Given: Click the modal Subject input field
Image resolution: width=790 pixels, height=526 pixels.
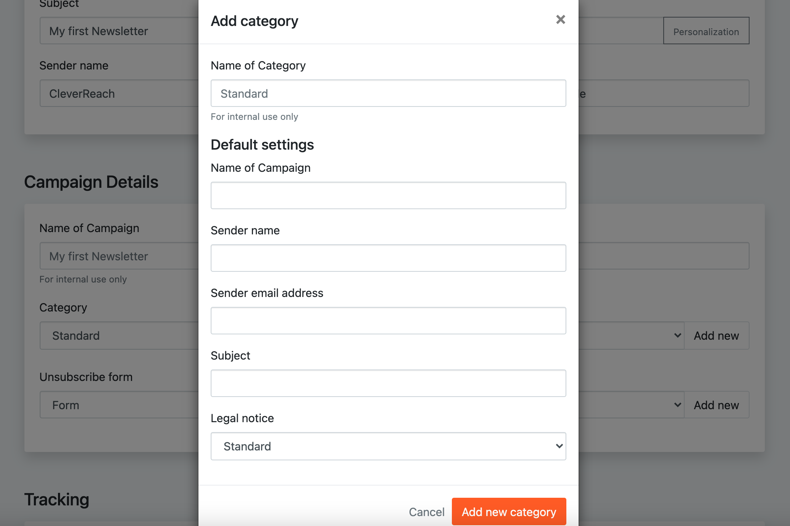Looking at the screenshot, I should [x=388, y=383].
